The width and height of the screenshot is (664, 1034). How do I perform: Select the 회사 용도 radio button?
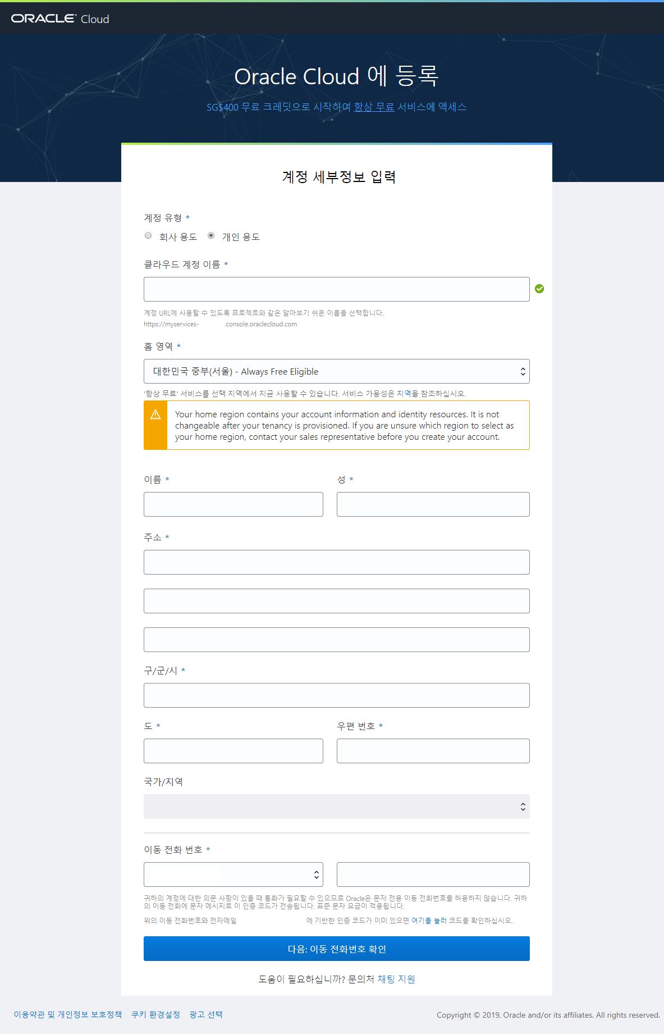pyautogui.click(x=148, y=236)
